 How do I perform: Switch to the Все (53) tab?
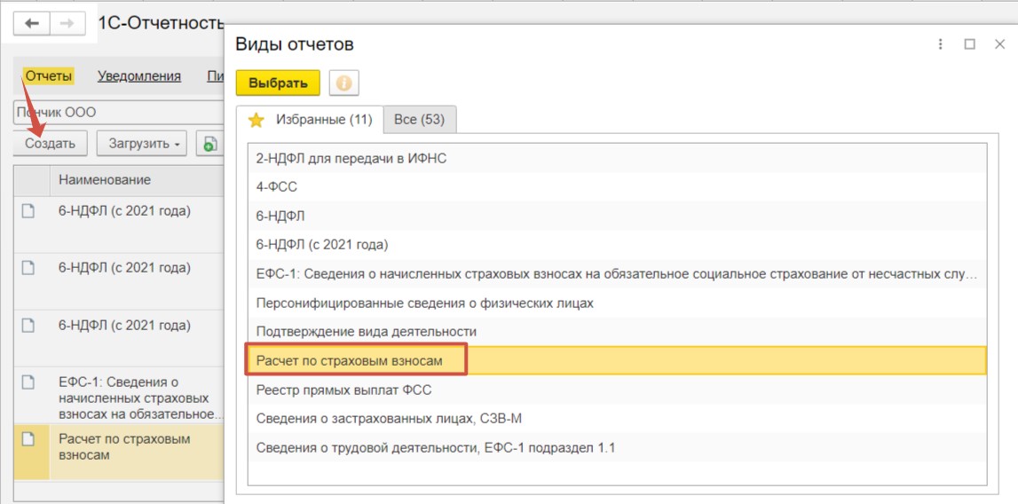[420, 120]
